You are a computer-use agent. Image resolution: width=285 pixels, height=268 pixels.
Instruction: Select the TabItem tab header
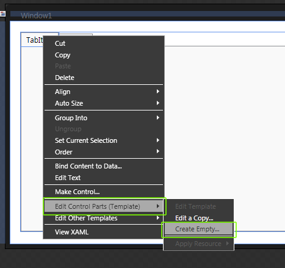coord(32,40)
